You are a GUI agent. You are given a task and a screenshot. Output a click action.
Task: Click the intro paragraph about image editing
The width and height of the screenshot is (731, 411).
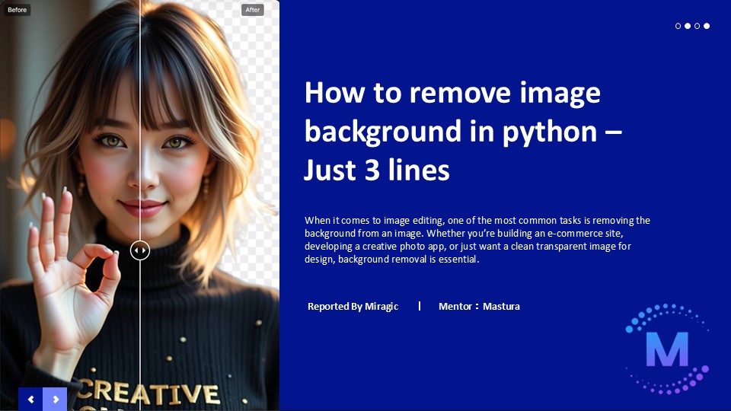pos(477,240)
